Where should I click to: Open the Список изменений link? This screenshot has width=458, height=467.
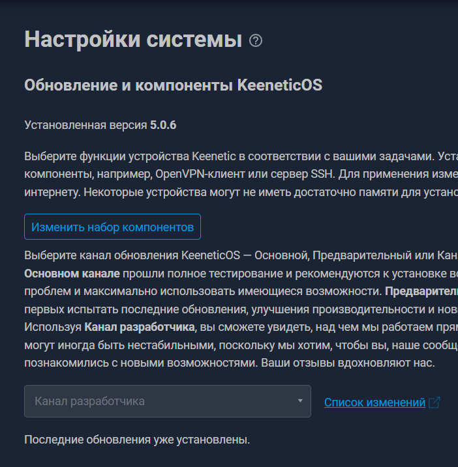tap(374, 403)
